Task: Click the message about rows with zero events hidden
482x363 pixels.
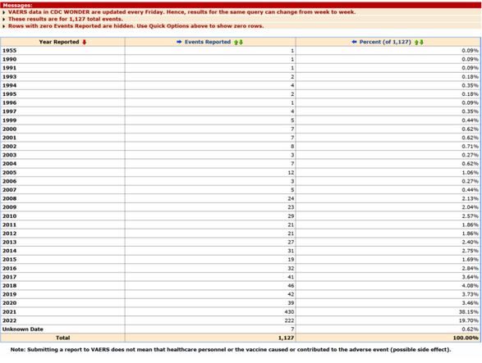Action: pyautogui.click(x=135, y=26)
